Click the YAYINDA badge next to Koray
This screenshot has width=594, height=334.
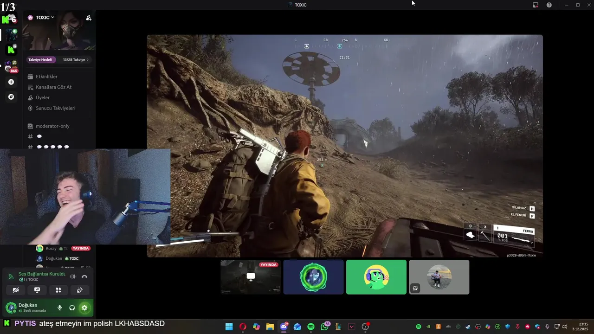pyautogui.click(x=80, y=248)
